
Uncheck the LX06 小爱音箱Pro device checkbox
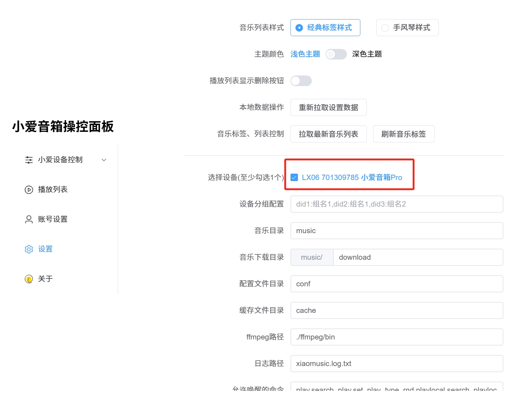(x=294, y=178)
